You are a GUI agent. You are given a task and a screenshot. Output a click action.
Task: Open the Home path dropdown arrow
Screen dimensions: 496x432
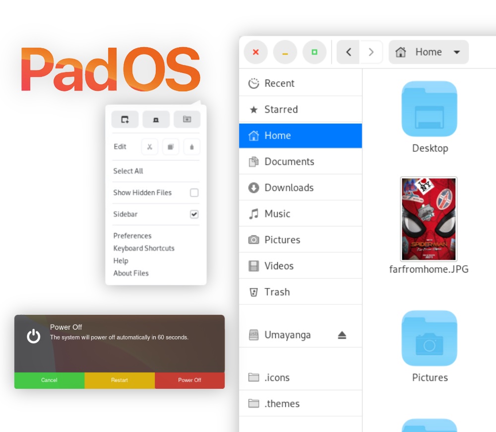pyautogui.click(x=457, y=52)
